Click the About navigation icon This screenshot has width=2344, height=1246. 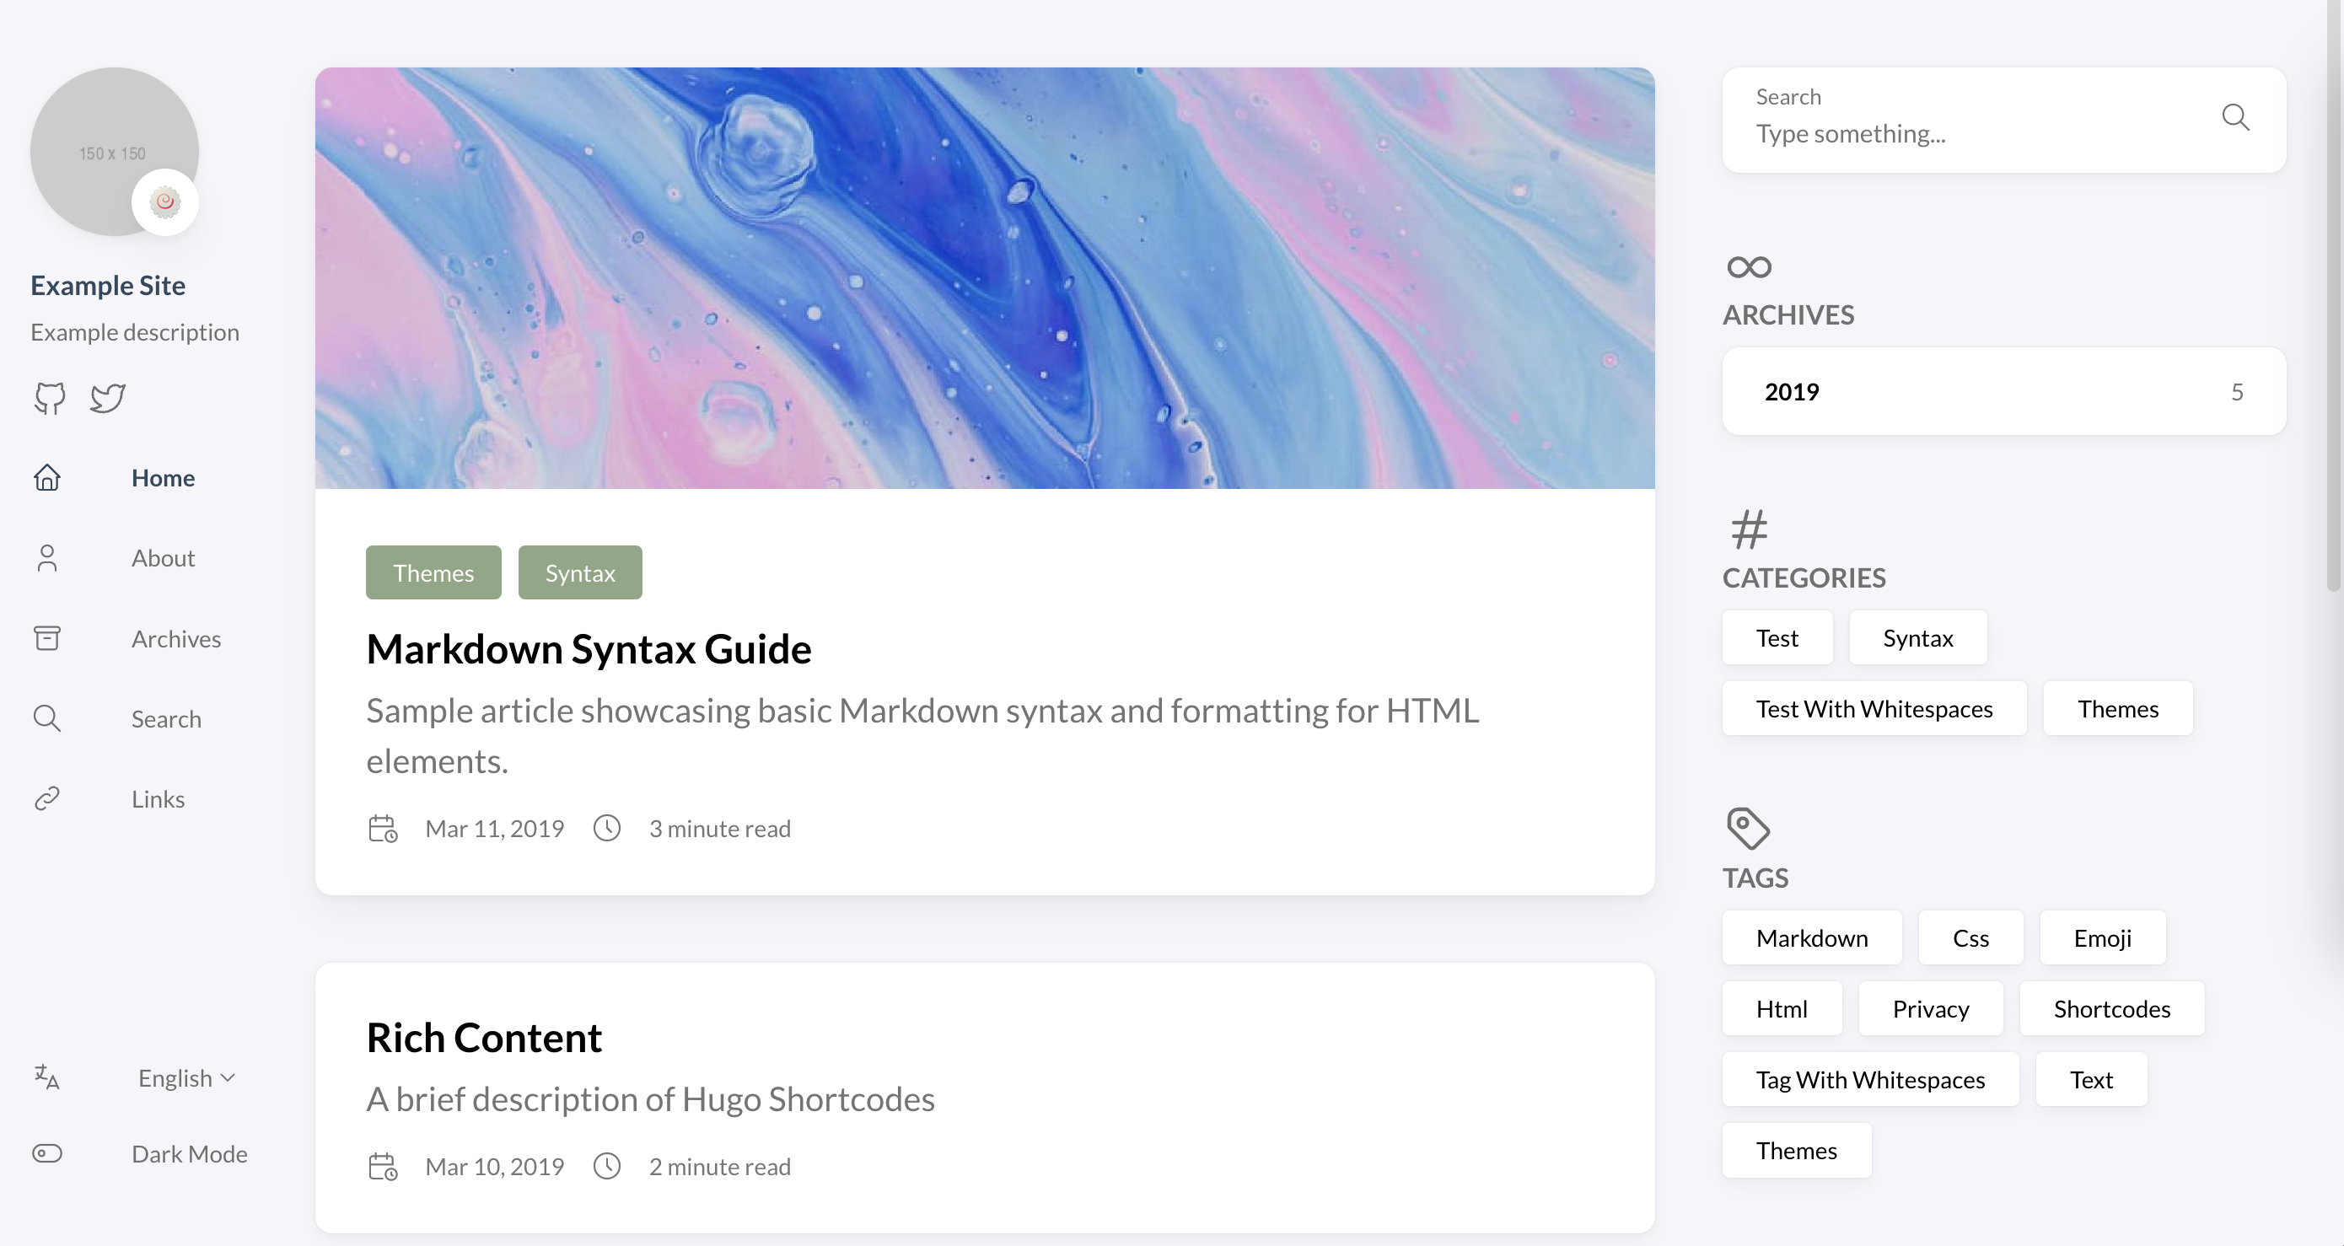point(46,556)
